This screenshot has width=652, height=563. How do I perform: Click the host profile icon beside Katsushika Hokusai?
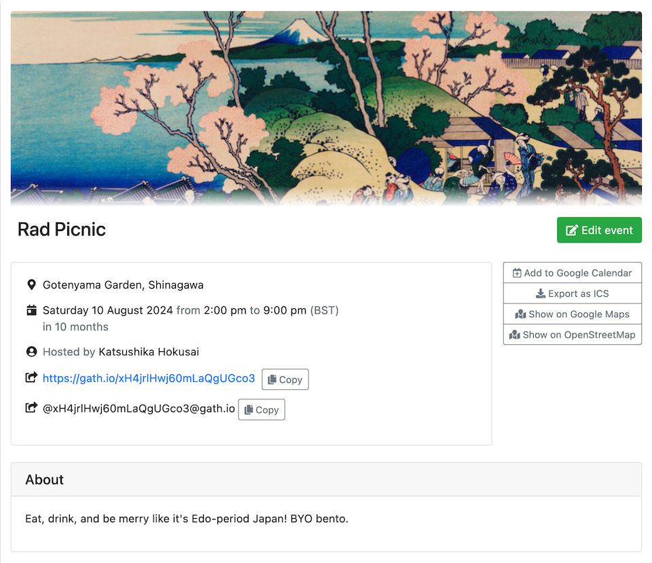tap(31, 352)
